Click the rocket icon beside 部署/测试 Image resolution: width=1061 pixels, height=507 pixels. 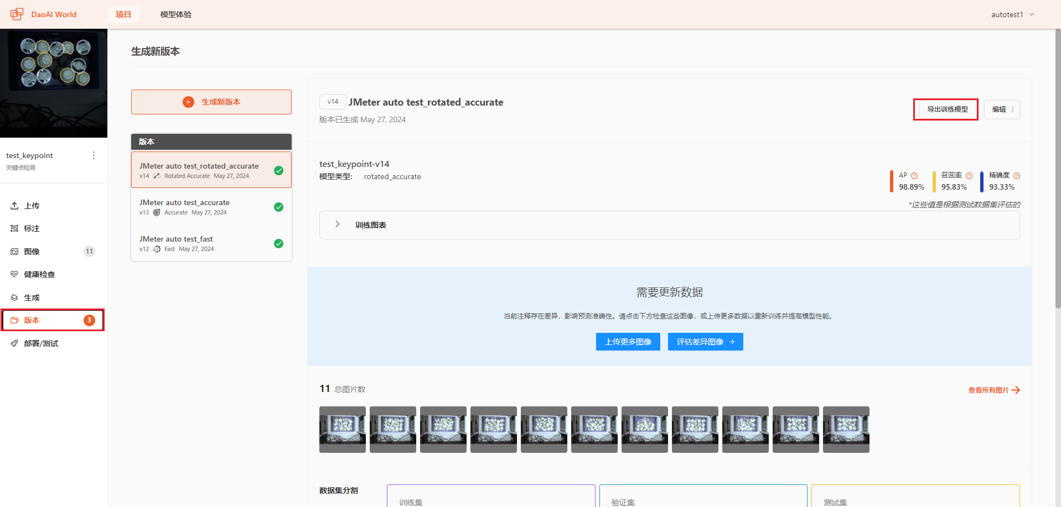coord(14,343)
